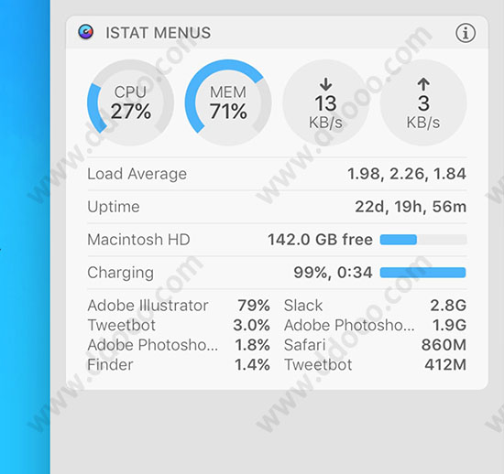Click the download speed 13 KB/s circle

[x=326, y=102]
